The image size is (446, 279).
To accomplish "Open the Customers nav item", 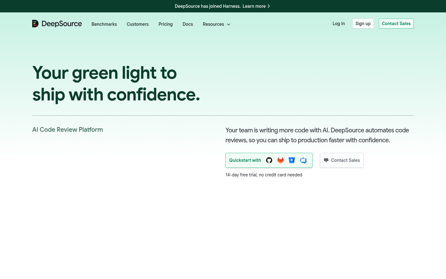I will coord(138,24).
